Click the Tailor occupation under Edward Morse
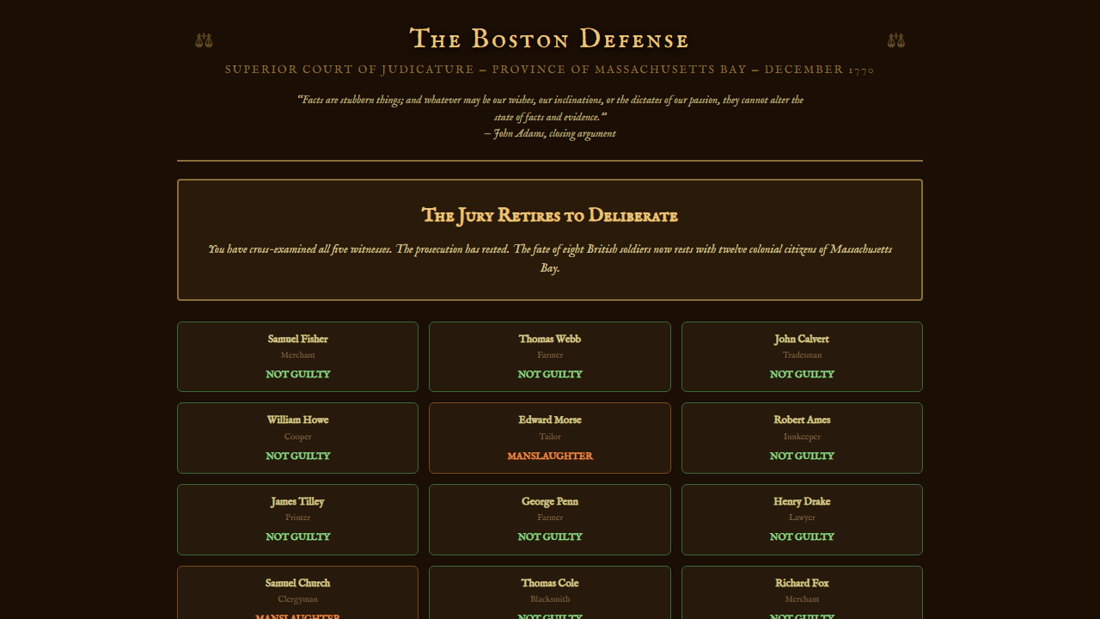Image resolution: width=1100 pixels, height=619 pixels. tap(550, 437)
